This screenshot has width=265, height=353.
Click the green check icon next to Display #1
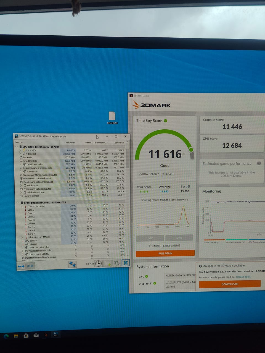(x=155, y=283)
